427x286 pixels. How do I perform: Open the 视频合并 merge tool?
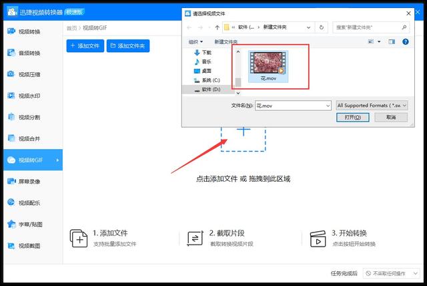coord(29,138)
